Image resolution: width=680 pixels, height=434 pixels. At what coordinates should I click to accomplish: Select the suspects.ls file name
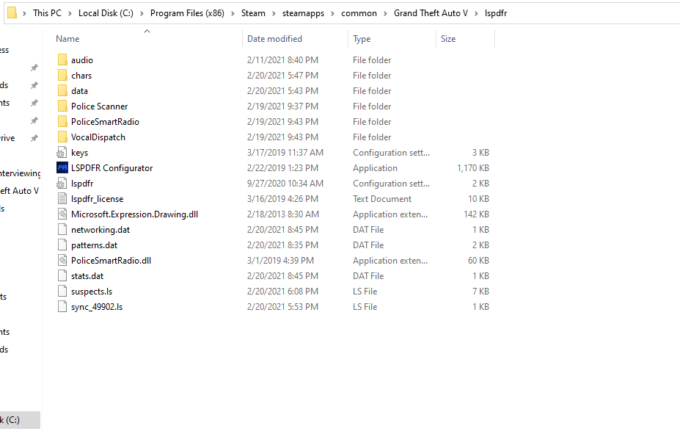click(92, 292)
